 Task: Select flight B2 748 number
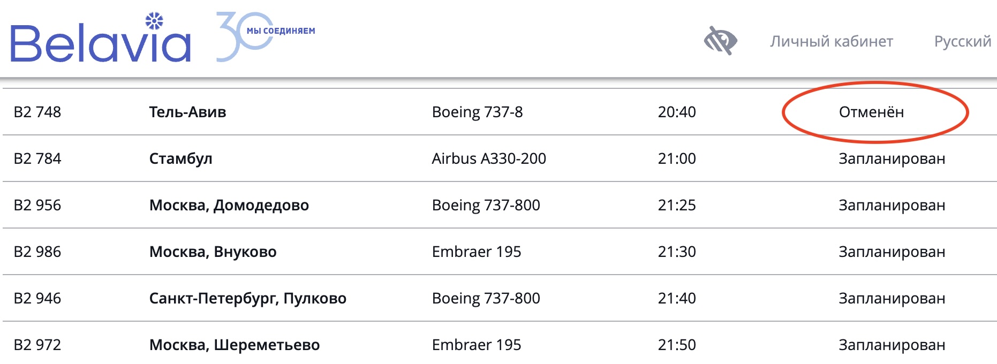(37, 112)
